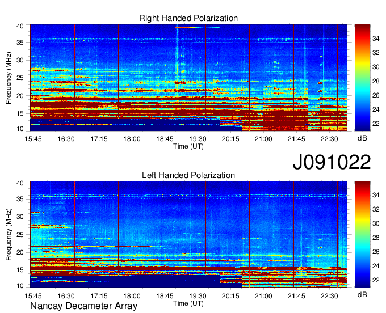Click 10 MHz tick on Left Handed plot
Screen dimensions: 386x313
(20, 286)
